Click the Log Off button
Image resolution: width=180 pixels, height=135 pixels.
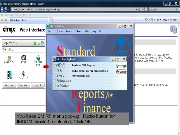click(x=38, y=85)
